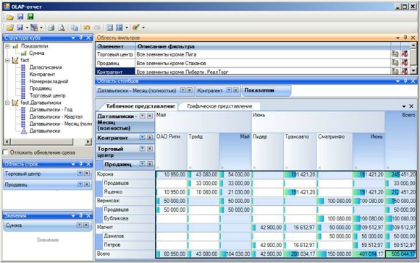Click the cube structure horizontal scrollbar right arrow
This screenshot has width=420, height=263.
[88, 142]
